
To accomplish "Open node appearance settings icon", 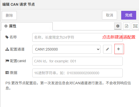I will (x=135, y=26).
